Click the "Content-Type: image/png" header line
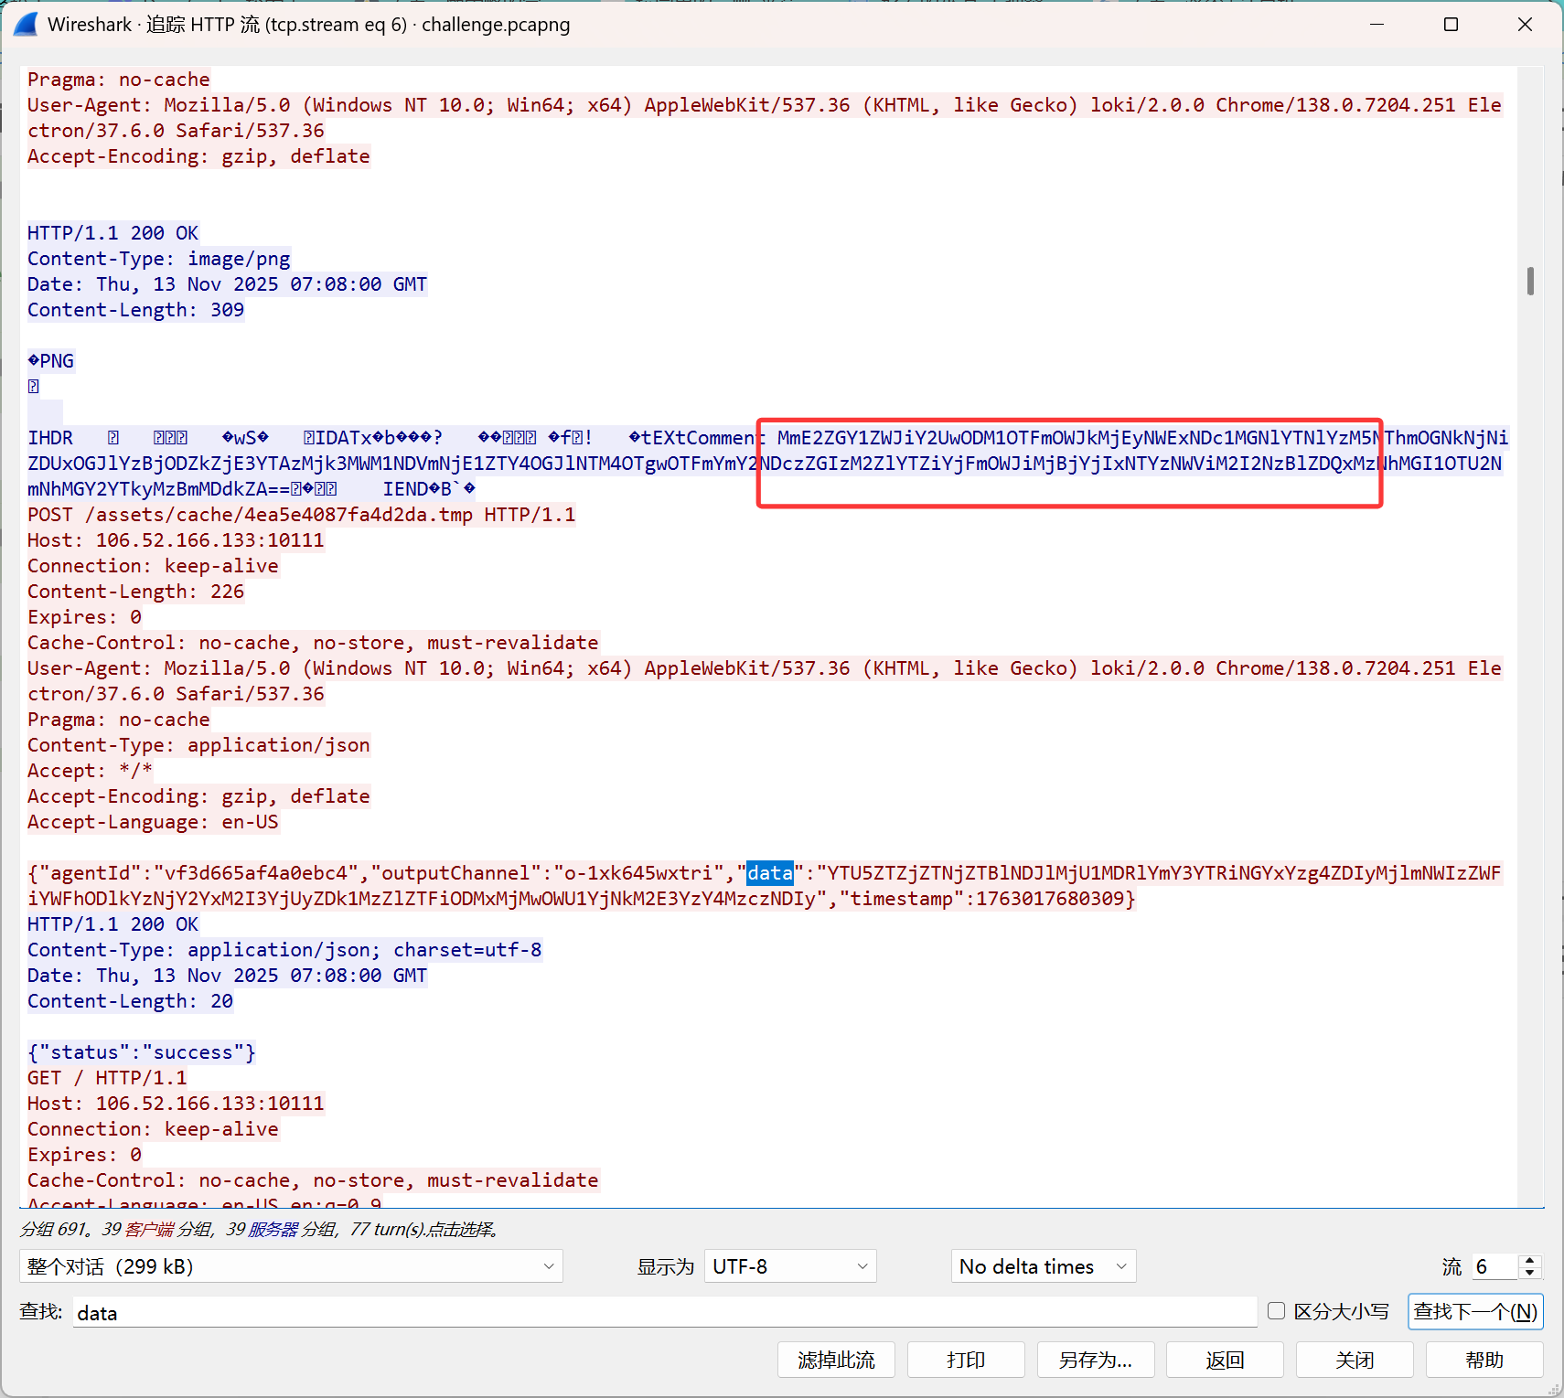The height and width of the screenshot is (1398, 1564). pyautogui.click(x=159, y=259)
